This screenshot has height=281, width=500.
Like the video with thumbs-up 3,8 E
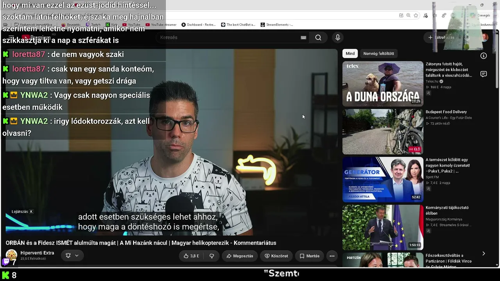[191, 256]
